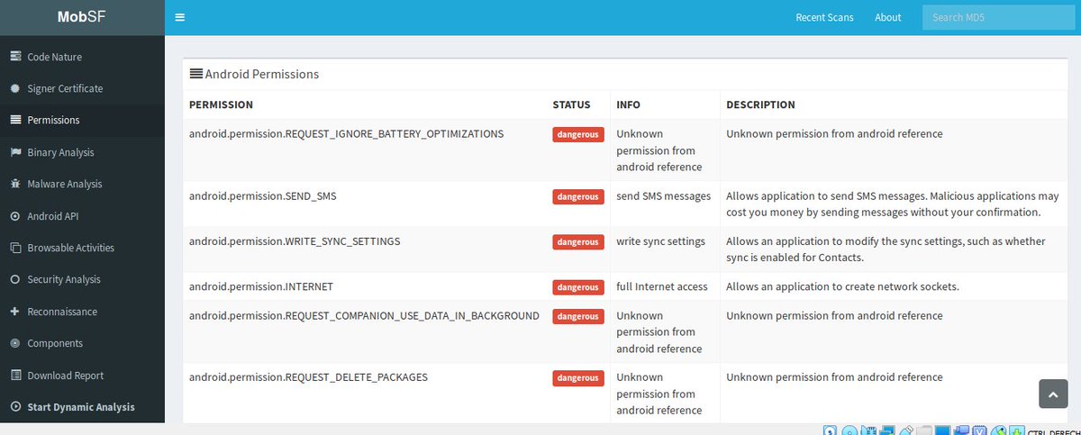Click the SEND_SMS description about costing money
1081x435 pixels.
(893, 204)
